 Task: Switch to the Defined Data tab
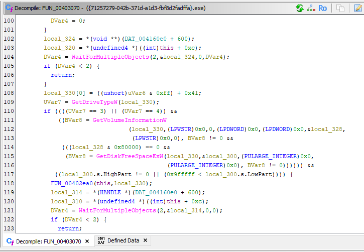click(x=123, y=241)
